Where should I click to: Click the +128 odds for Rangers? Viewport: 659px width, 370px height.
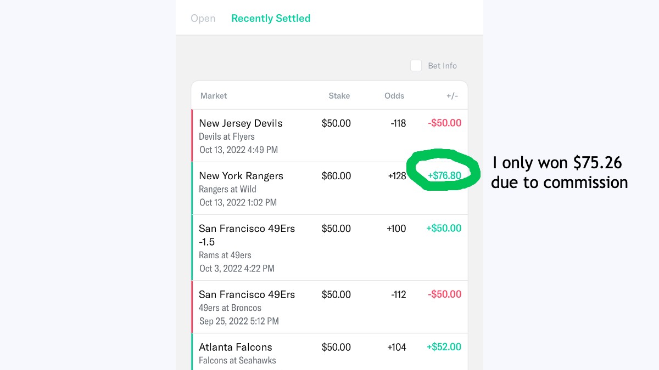pyautogui.click(x=396, y=176)
